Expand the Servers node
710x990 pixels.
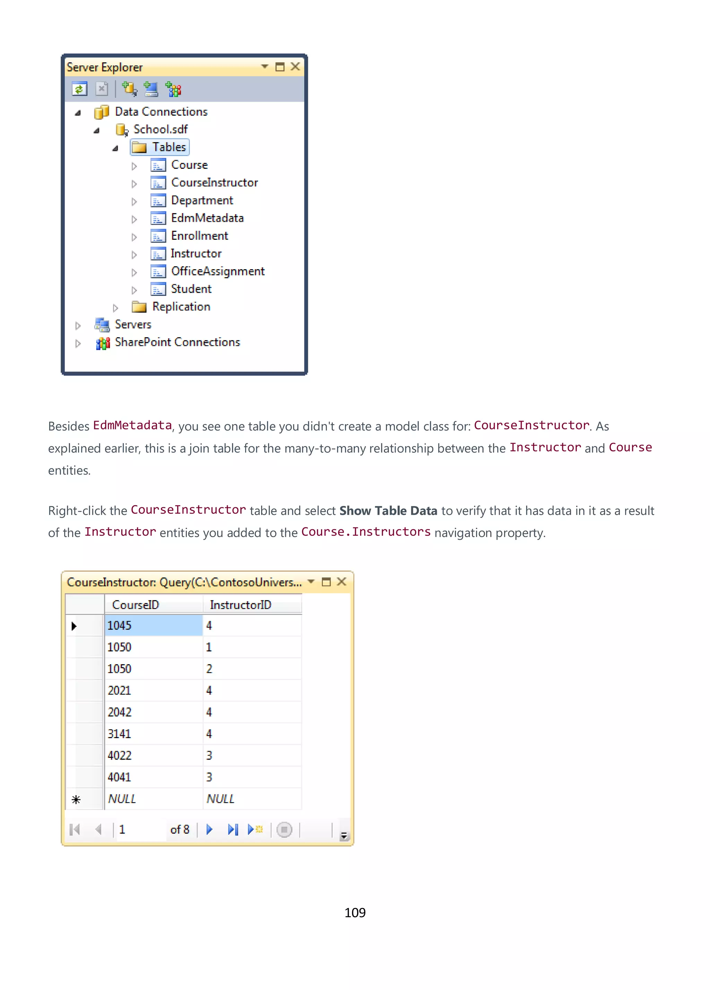(78, 326)
